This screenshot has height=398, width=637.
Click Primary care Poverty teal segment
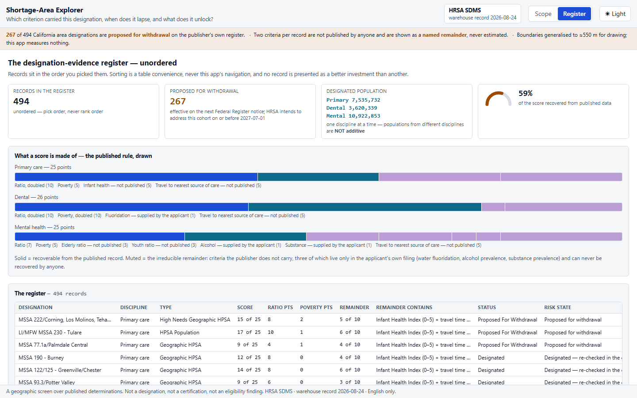click(318, 177)
